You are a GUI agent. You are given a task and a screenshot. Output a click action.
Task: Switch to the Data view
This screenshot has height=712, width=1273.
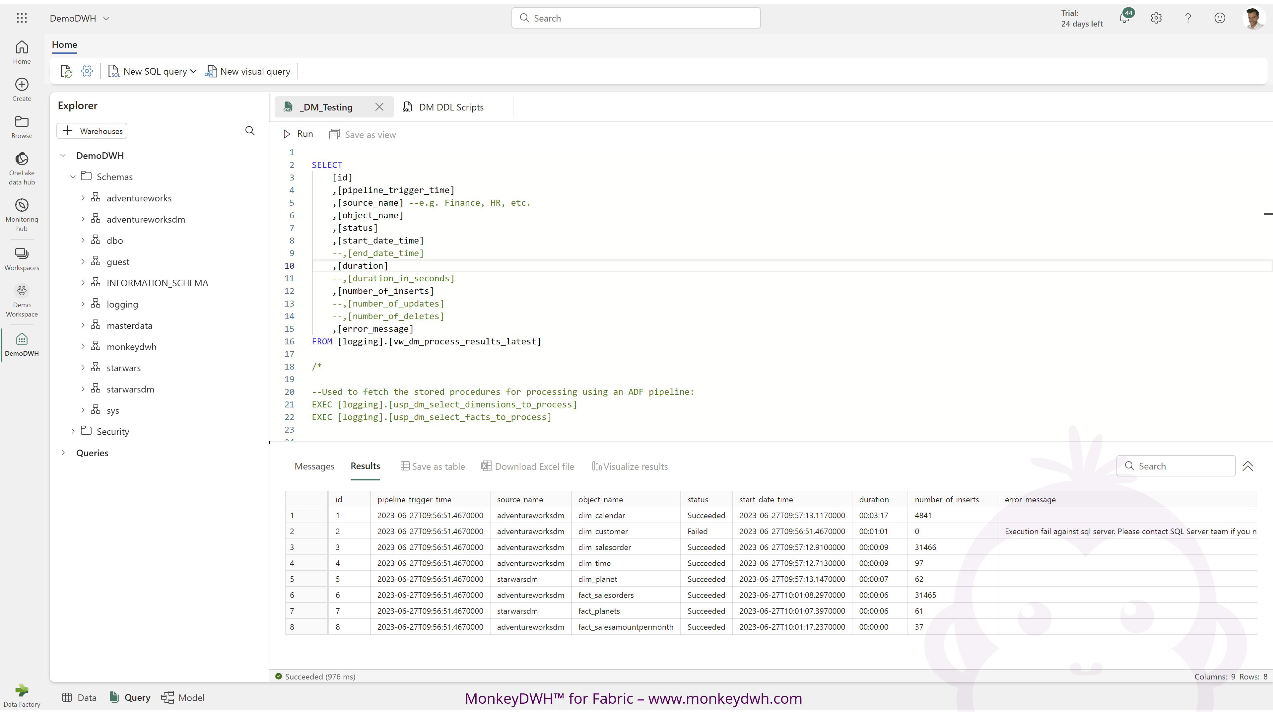(x=79, y=698)
